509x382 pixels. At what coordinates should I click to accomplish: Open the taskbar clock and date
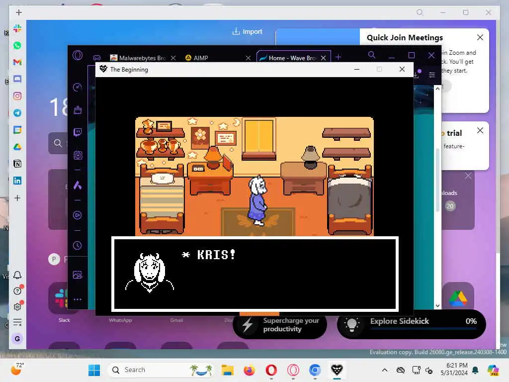click(x=454, y=370)
